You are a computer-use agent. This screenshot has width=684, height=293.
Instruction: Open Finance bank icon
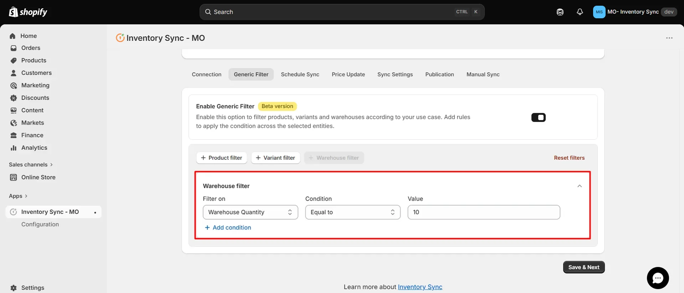click(14, 135)
